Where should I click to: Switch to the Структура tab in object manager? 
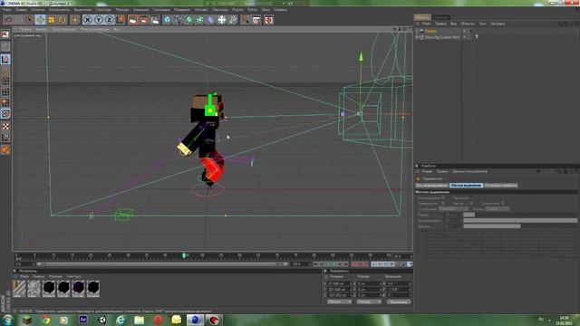[441, 17]
